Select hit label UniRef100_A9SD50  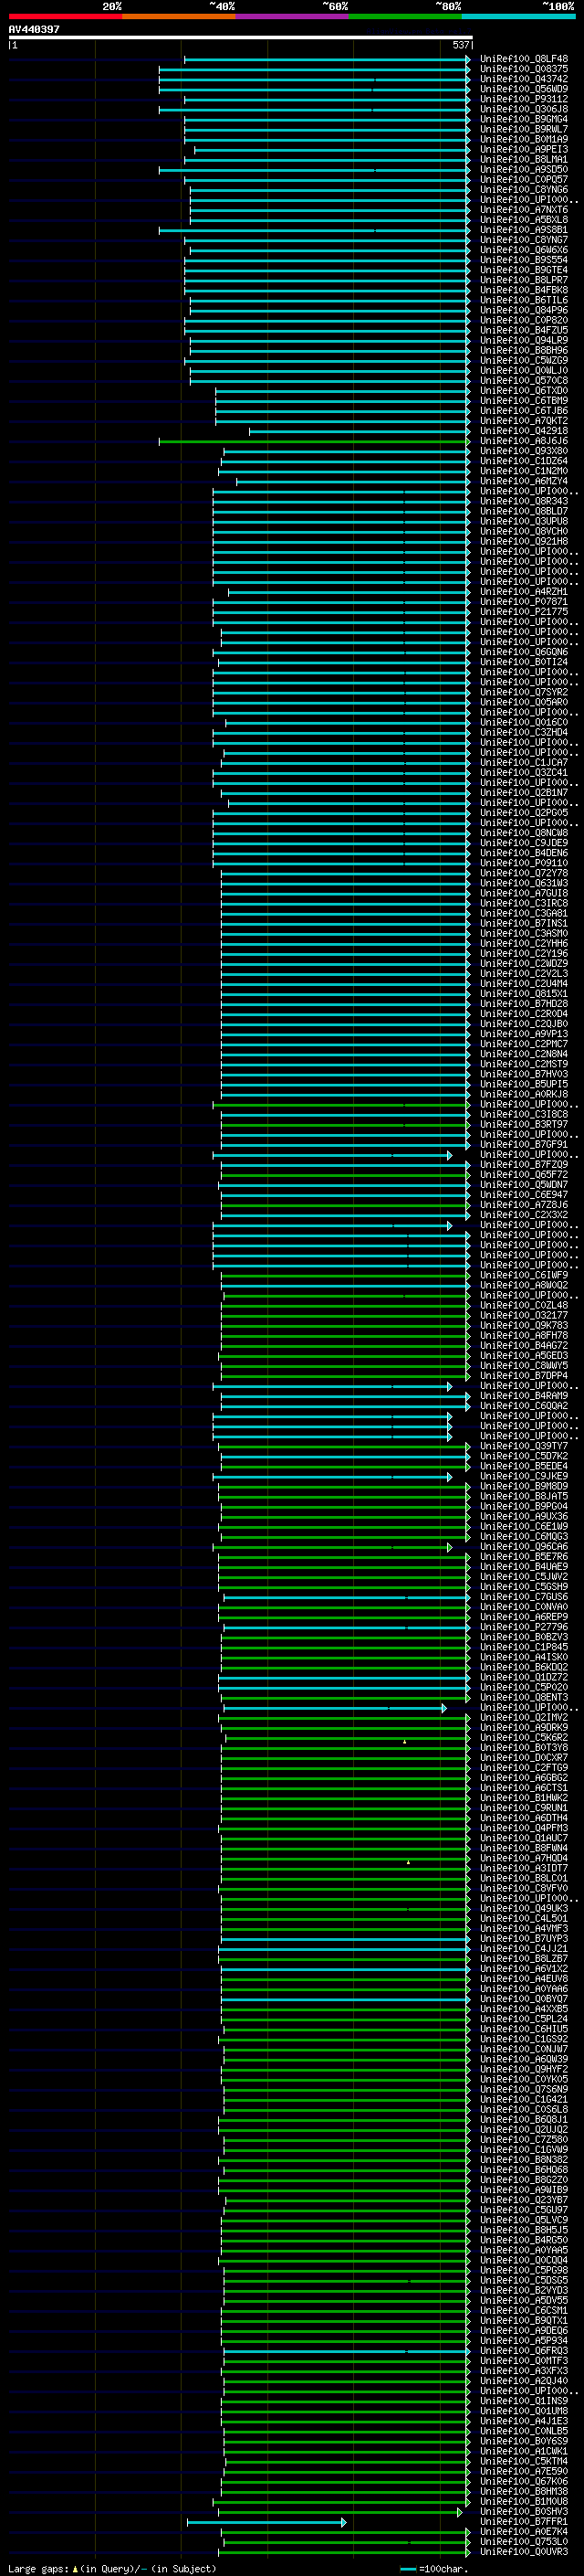[x=523, y=169]
